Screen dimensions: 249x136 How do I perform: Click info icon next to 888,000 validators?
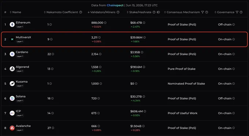[x=105, y=23]
